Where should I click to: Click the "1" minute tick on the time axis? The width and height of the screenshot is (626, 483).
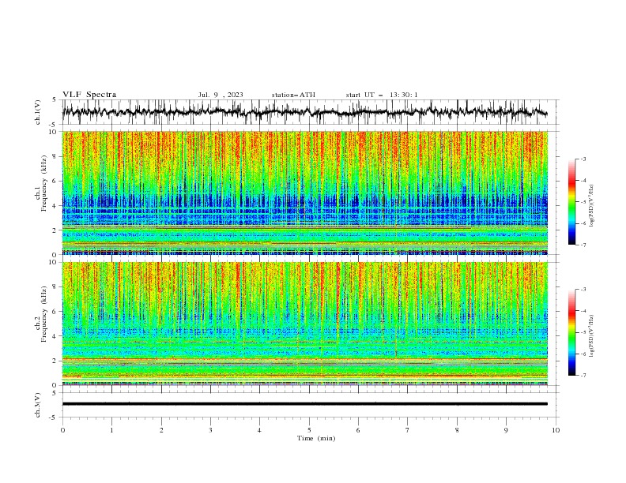111,430
